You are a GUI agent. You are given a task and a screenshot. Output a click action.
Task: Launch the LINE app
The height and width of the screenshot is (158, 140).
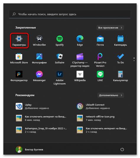click(100, 76)
